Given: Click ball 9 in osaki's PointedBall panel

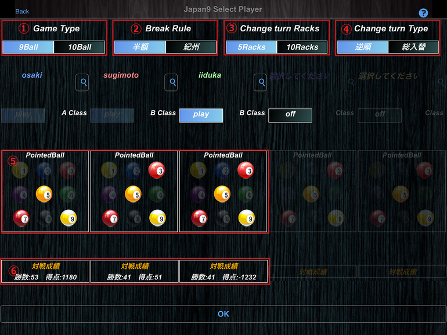Looking at the screenshot, I should click(x=69, y=218).
